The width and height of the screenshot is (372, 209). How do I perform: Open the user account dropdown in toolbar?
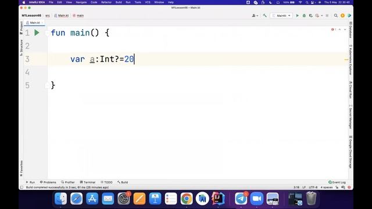(255, 16)
